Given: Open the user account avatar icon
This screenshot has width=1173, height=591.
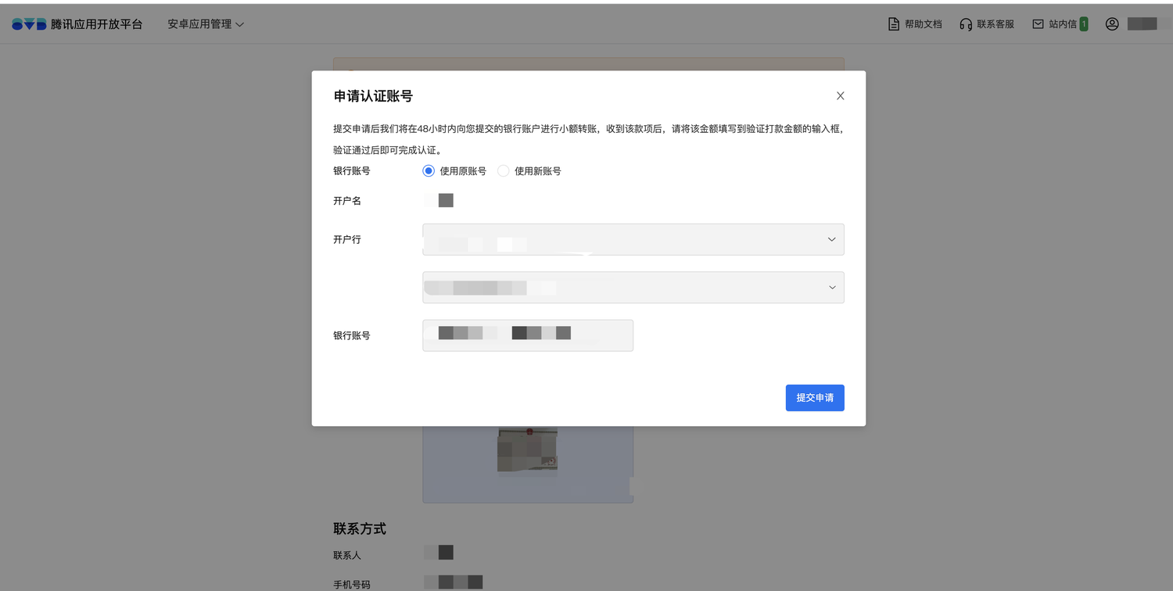Looking at the screenshot, I should [1112, 24].
